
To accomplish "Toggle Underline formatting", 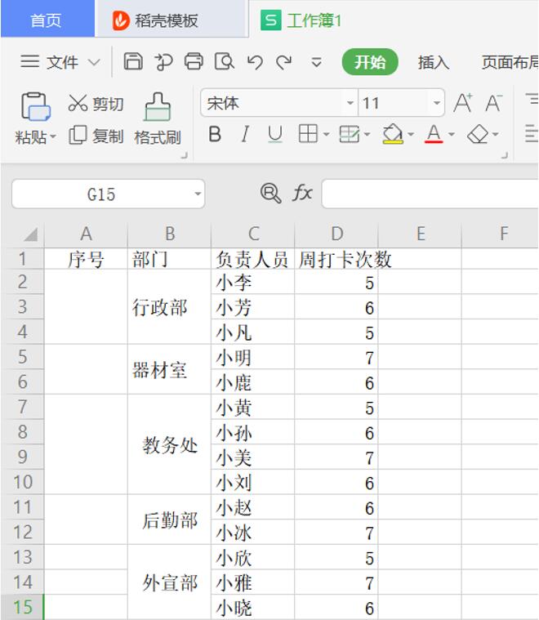I will coord(275,135).
